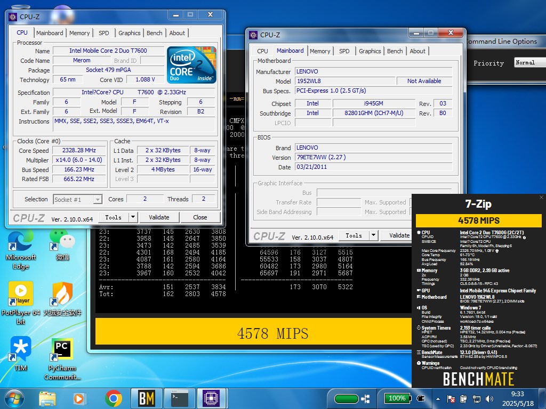Click the Safely Remove Hardware tray icon

click(x=463, y=399)
